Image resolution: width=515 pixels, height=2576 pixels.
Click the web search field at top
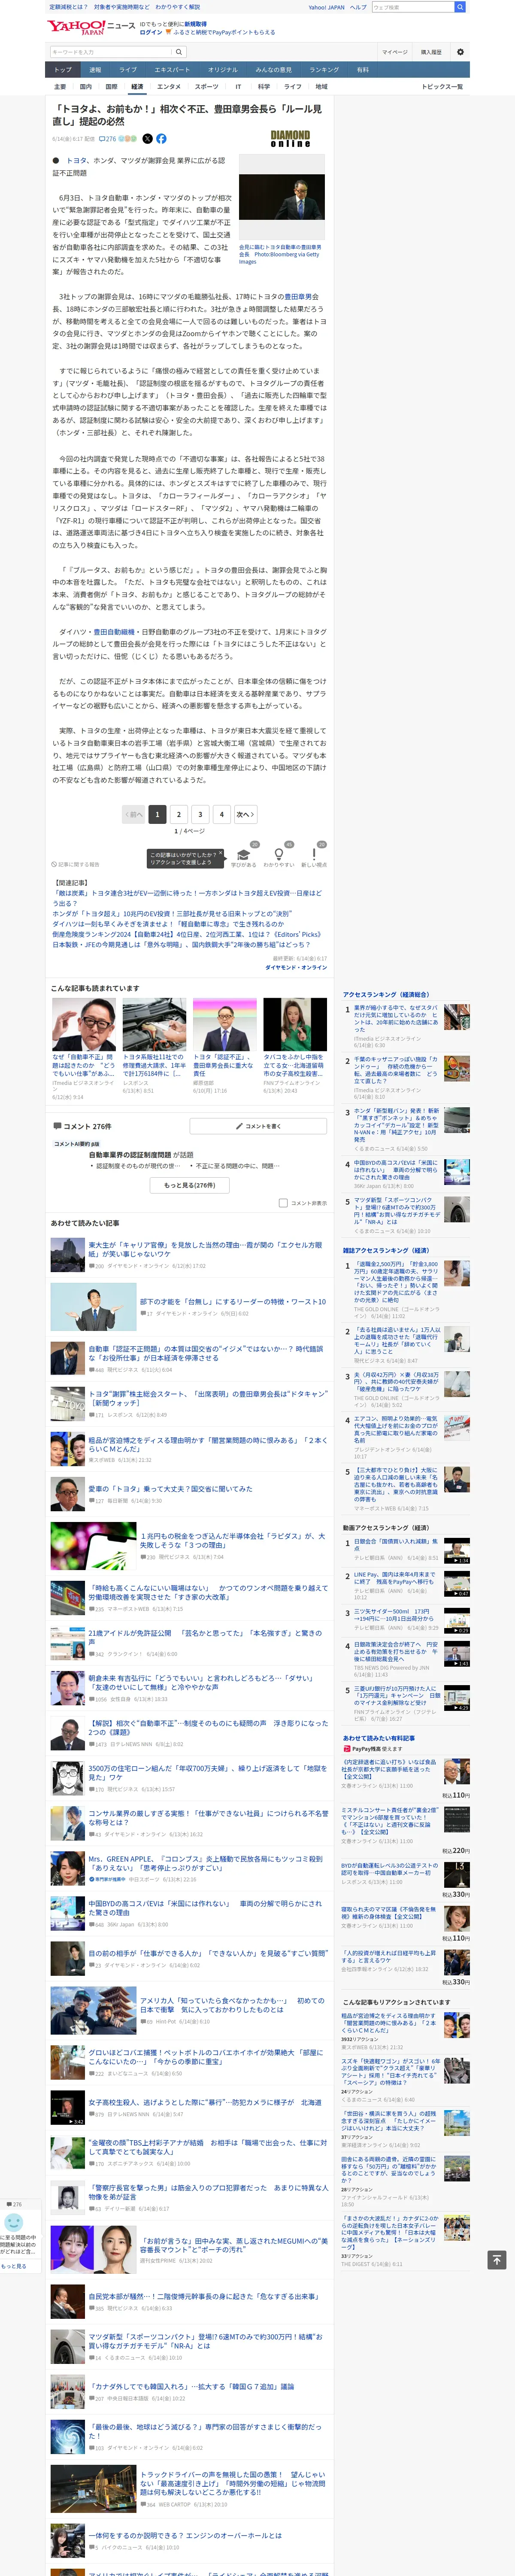pyautogui.click(x=412, y=7)
